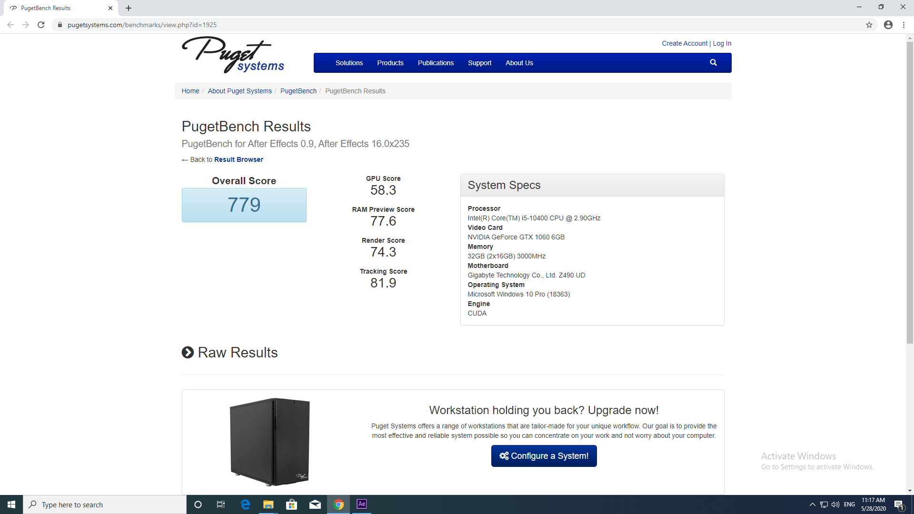Click the volume speaker tray icon
This screenshot has height=514, width=914.
835,504
